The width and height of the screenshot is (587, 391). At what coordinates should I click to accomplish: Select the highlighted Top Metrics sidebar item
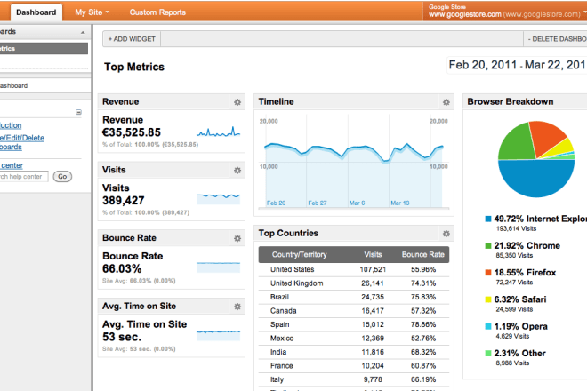(44, 48)
